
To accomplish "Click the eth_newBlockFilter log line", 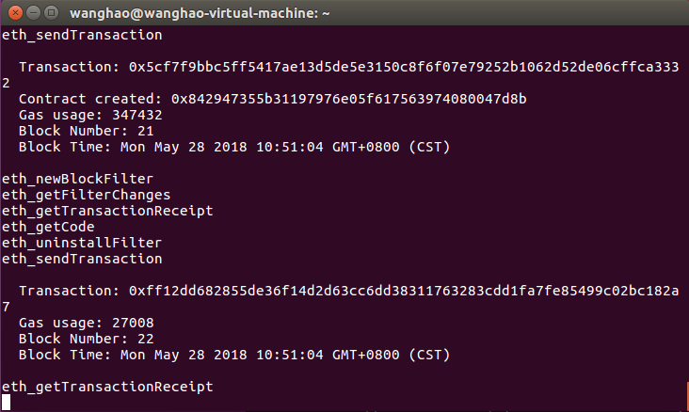I will (77, 178).
